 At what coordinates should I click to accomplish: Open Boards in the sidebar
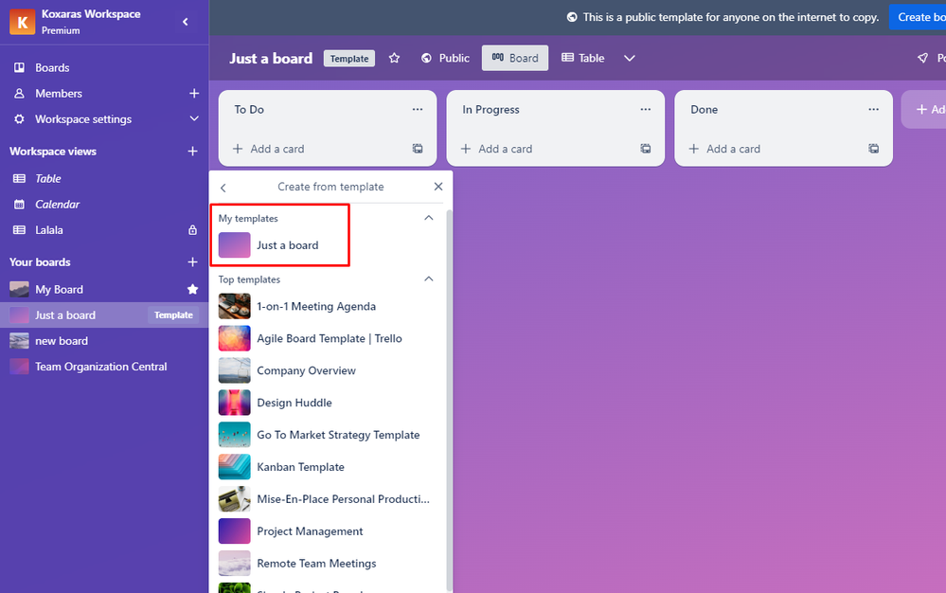52,67
